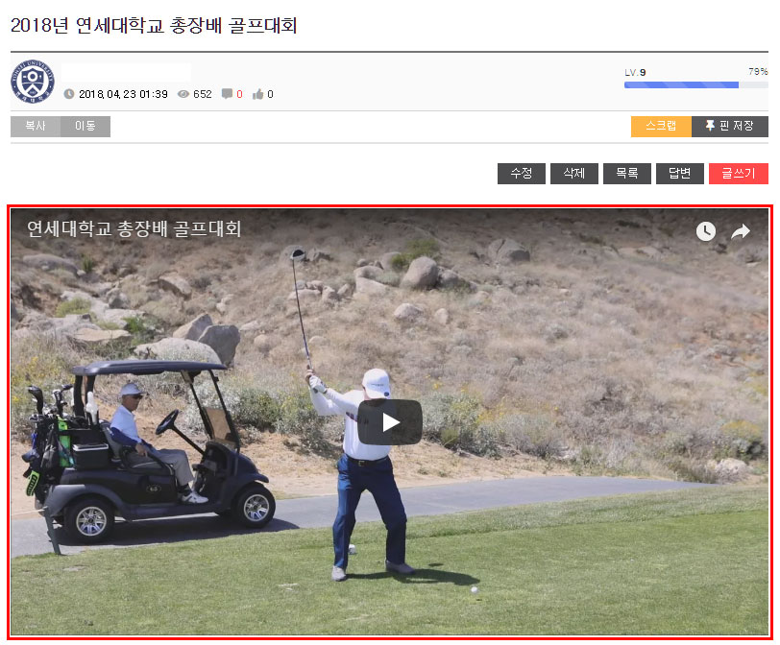
Task: Click the video title 연세대학교 총장배 골프대회
Action: tap(134, 228)
